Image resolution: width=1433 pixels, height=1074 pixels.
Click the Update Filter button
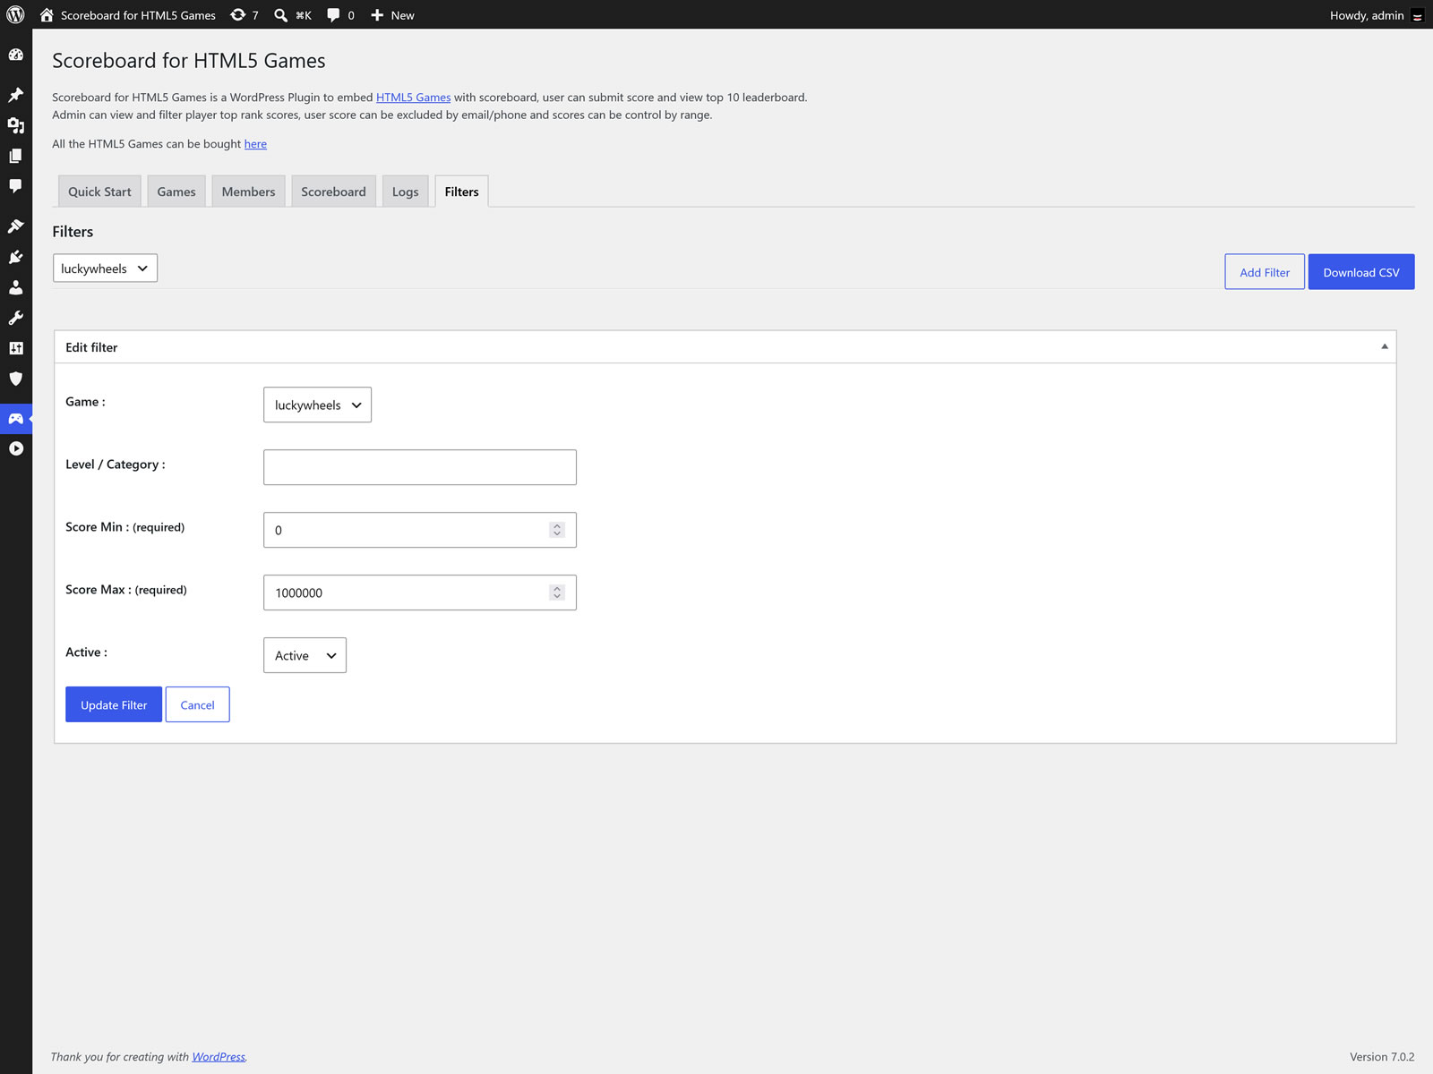114,704
